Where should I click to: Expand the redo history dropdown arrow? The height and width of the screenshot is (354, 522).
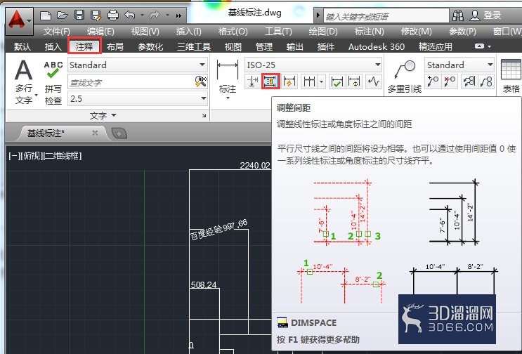pyautogui.click(x=167, y=15)
